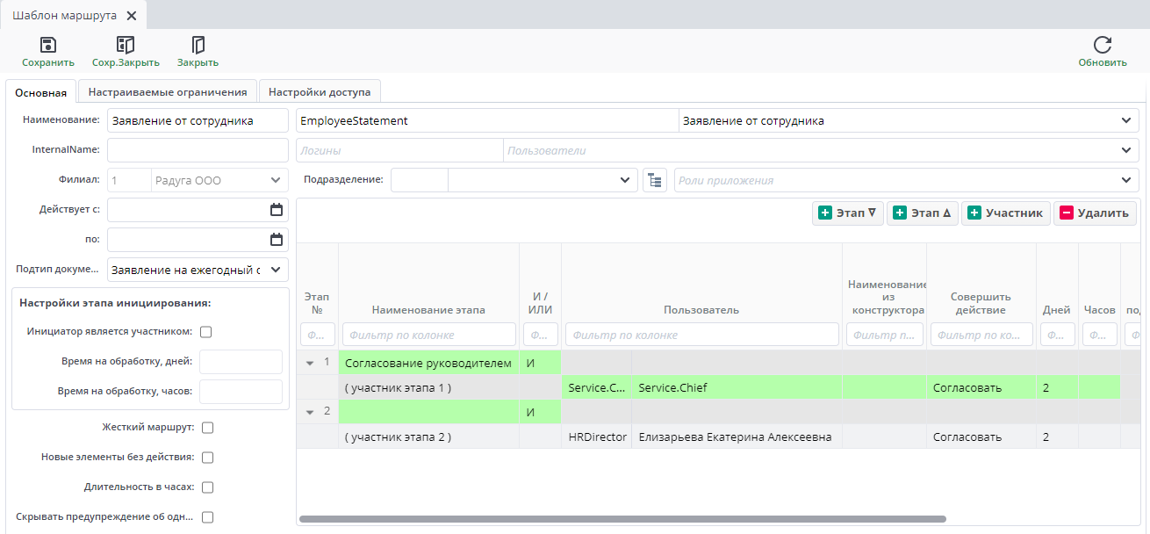Click the grid's horizontal scrollbar
This screenshot has height=534, width=1150.
[x=622, y=519]
